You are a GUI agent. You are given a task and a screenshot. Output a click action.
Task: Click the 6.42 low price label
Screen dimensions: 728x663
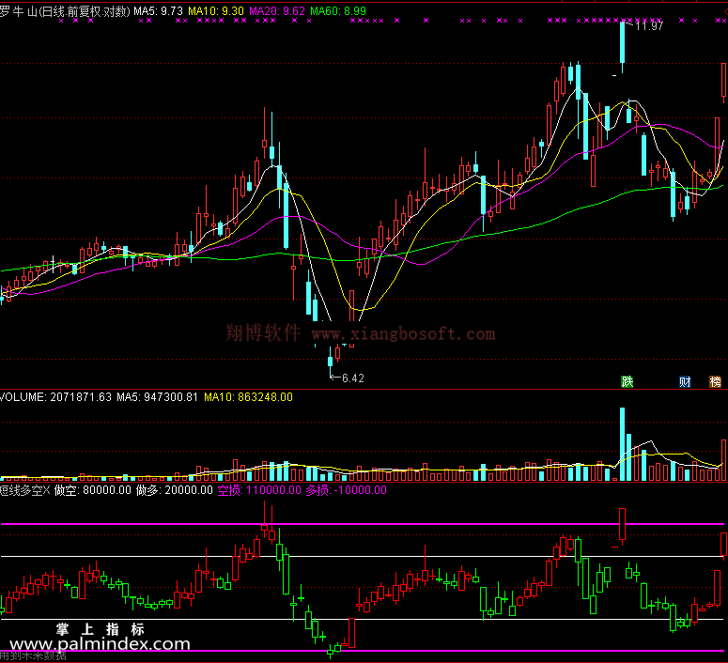[353, 378]
